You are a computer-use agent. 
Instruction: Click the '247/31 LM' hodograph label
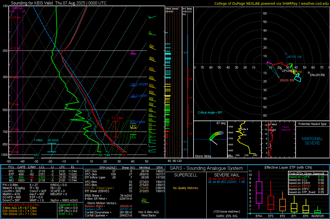pyautogui.click(x=294, y=57)
